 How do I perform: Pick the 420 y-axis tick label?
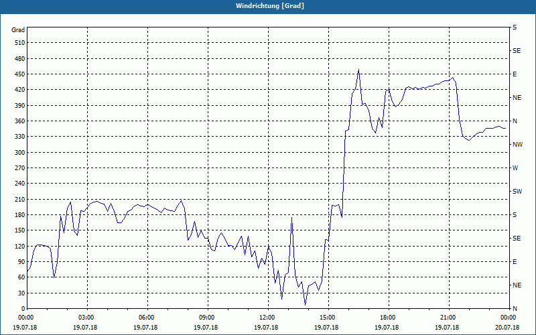point(19,90)
